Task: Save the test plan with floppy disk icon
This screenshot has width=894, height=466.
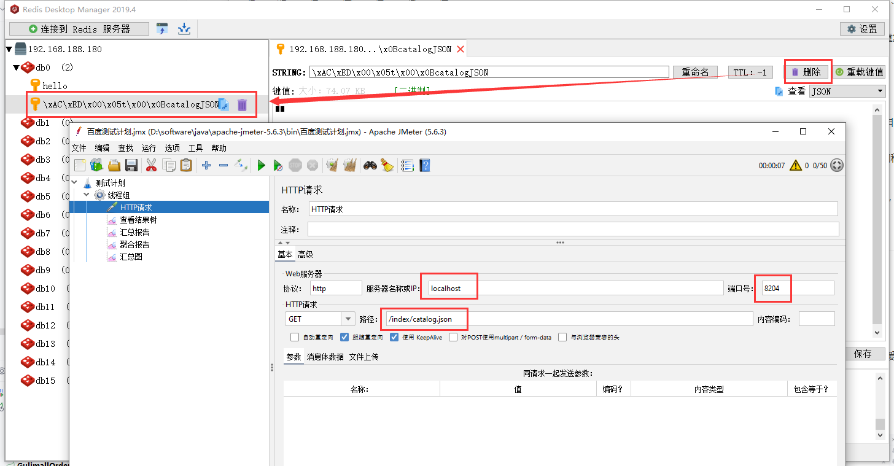Action: point(131,165)
